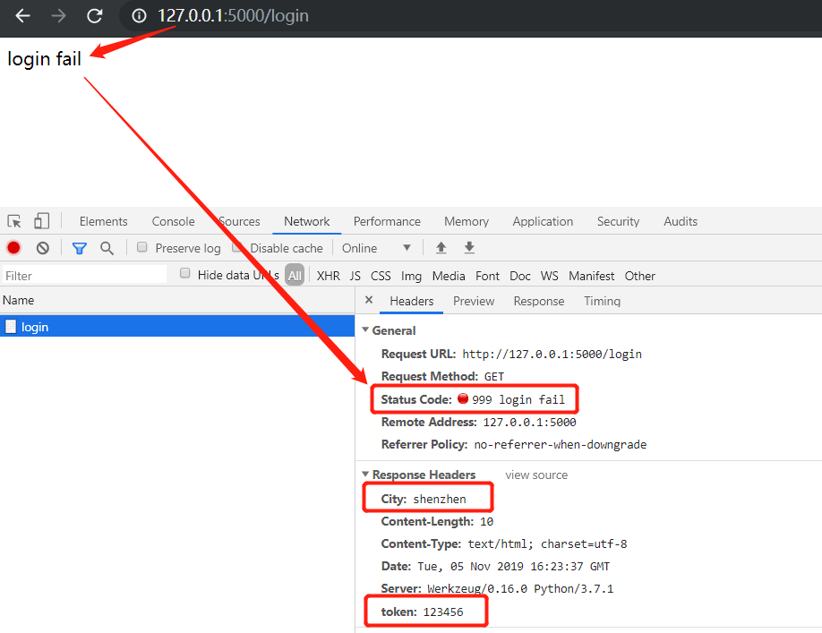
Task: Select the inspect element tool
Action: coord(13,220)
